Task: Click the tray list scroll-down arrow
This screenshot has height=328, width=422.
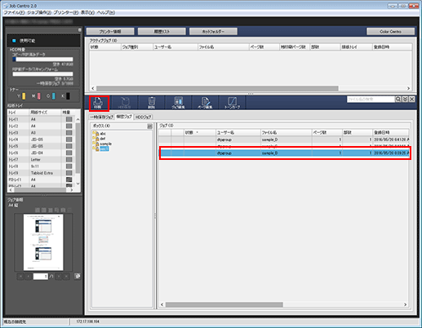Action: [x=78, y=184]
